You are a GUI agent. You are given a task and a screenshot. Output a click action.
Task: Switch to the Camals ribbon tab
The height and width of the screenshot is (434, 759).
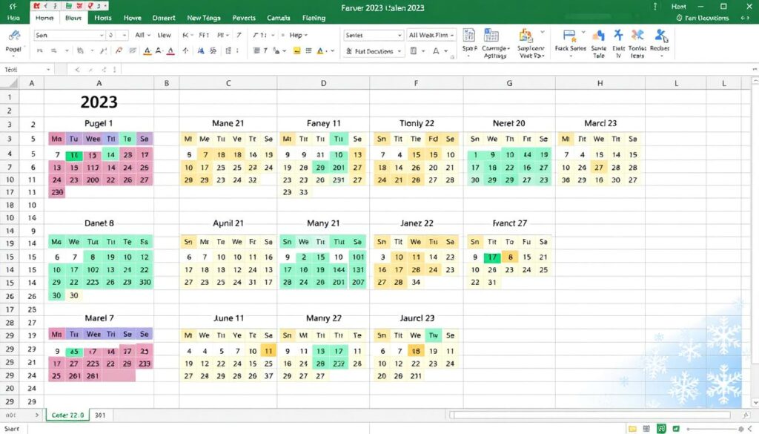(279, 18)
